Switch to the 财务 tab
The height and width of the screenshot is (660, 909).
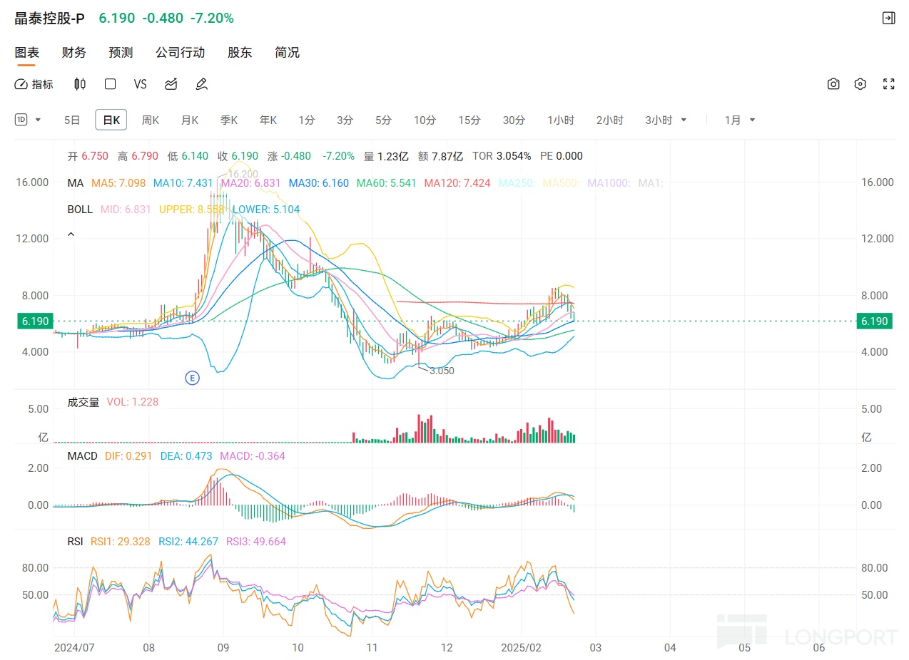pyautogui.click(x=73, y=53)
